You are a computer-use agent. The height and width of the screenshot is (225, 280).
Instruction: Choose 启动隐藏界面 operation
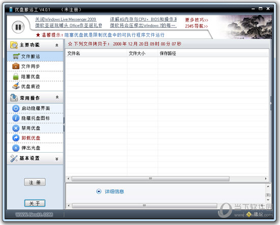click(x=35, y=108)
